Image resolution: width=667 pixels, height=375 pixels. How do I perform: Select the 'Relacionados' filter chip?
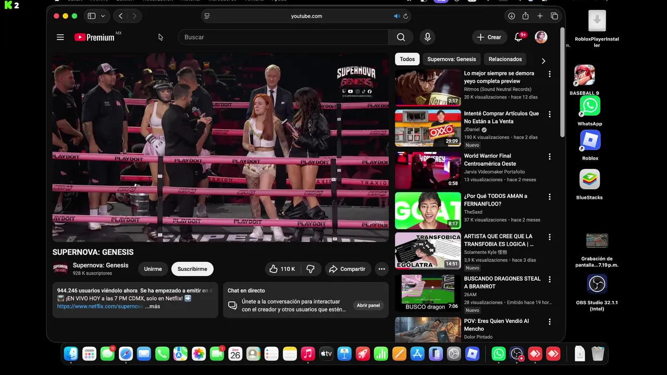pos(505,59)
